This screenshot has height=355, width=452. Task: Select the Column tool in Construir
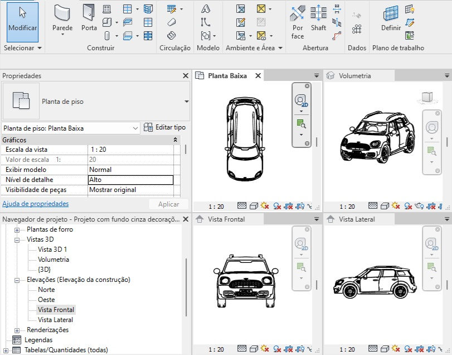point(107,36)
